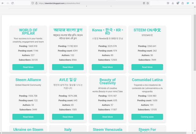
Task: Click the browser Forward arrow
Action: [7, 3]
